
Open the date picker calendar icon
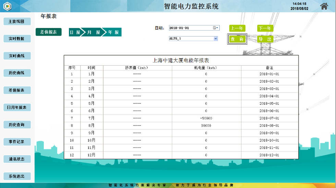pyautogui.click(x=214, y=28)
